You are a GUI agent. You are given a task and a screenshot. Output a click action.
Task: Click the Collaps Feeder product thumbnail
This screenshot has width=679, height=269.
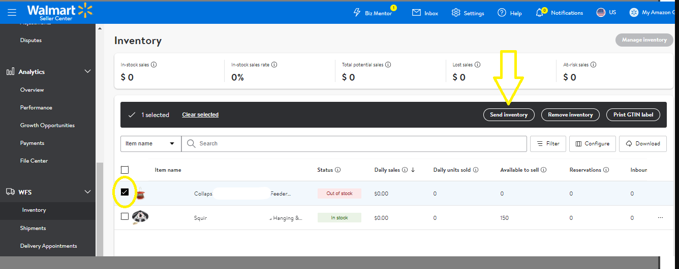[140, 193]
